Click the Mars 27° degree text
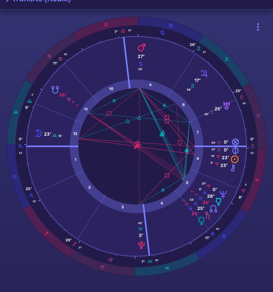The height and width of the screenshot is (292, 273). click(141, 56)
